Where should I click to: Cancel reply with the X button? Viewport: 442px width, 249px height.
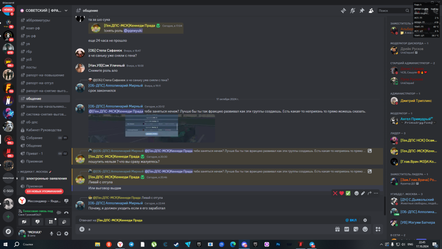(365, 220)
